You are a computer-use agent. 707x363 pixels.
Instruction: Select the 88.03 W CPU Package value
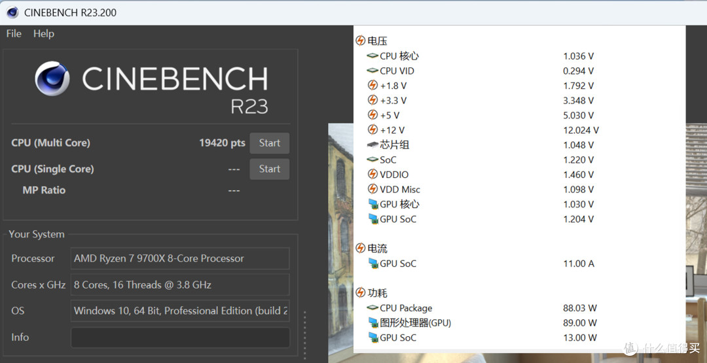coord(580,308)
